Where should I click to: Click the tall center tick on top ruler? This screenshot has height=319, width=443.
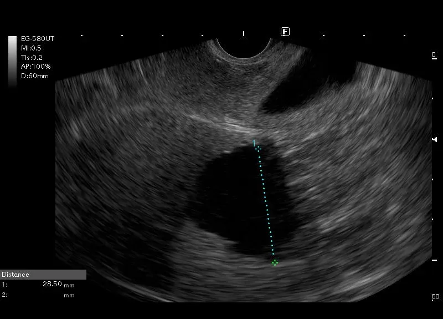pos(244,34)
